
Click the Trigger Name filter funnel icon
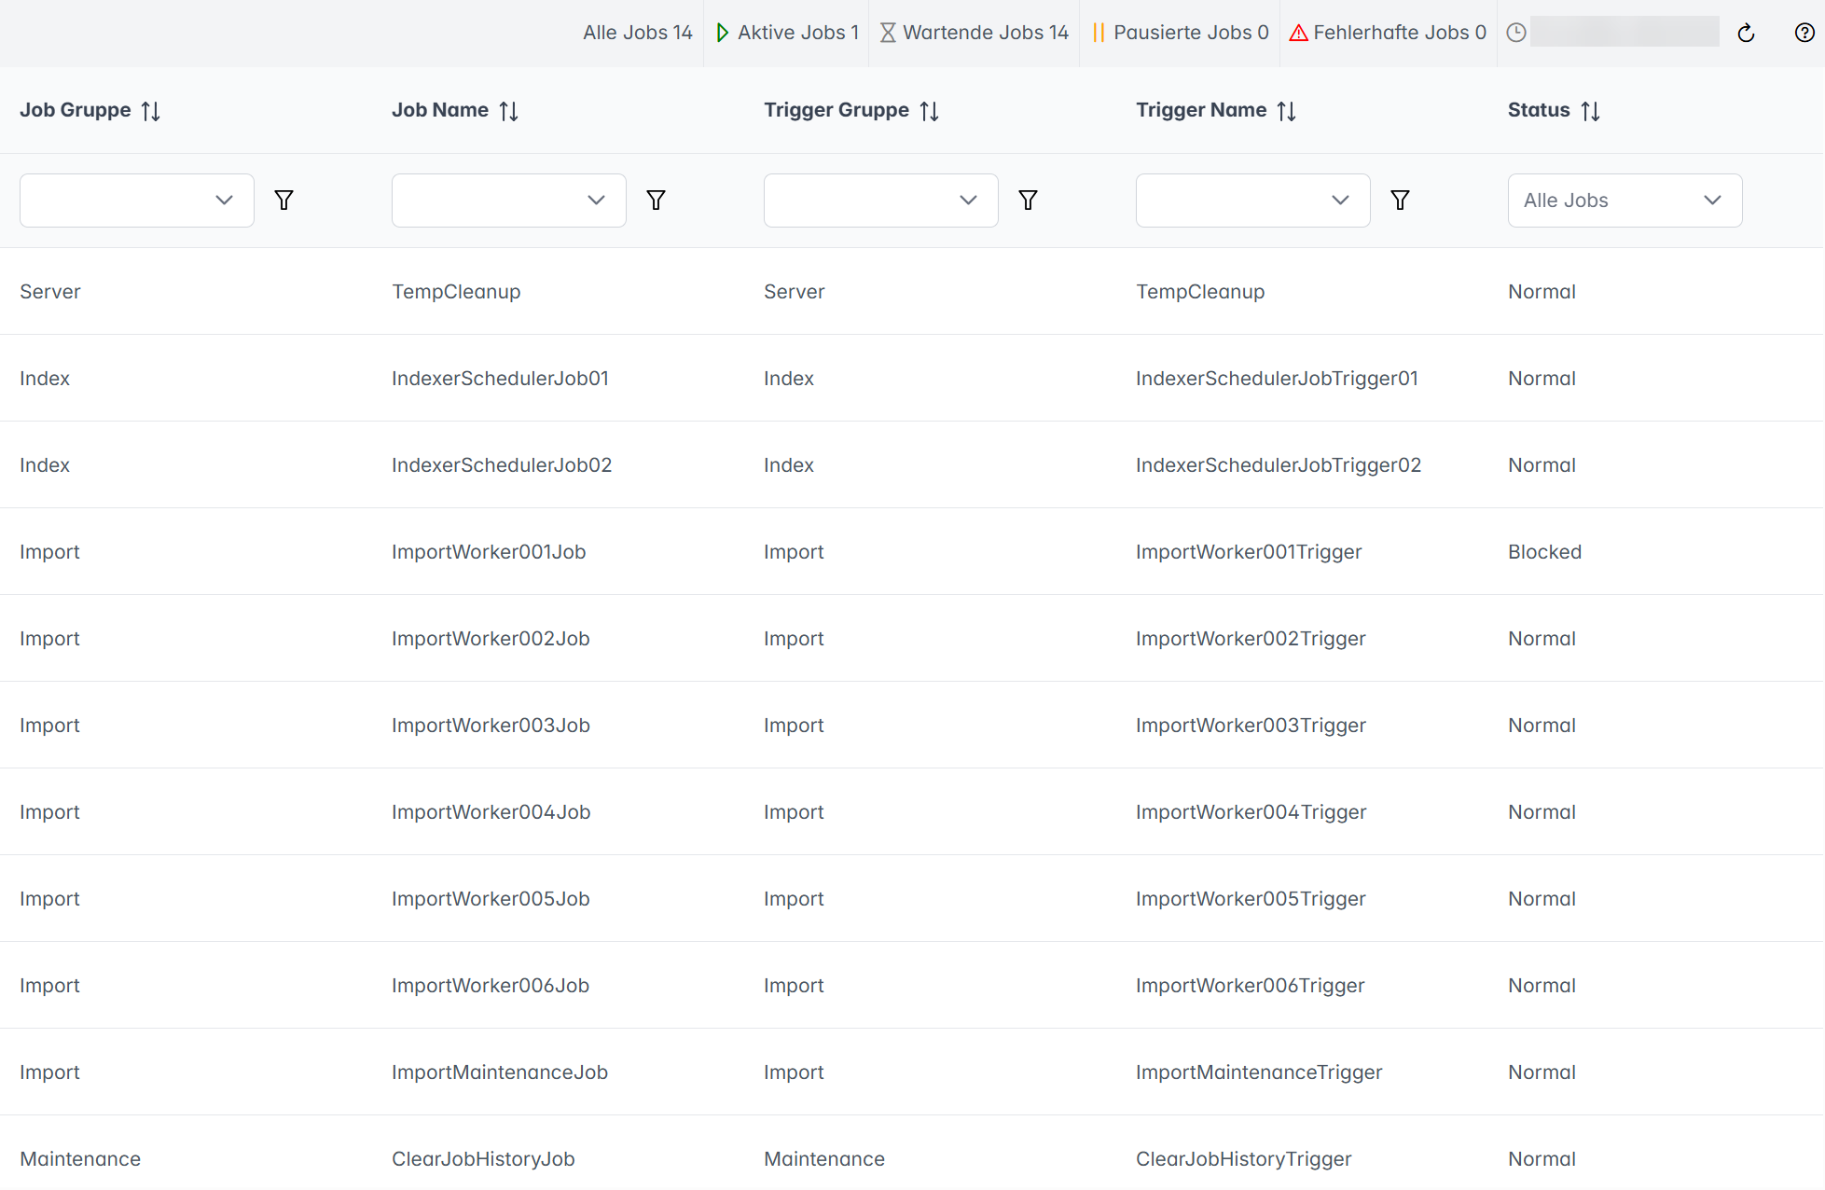[1401, 201]
